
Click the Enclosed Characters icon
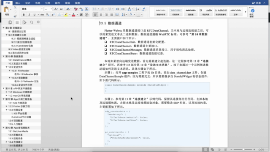click(x=86, y=15)
